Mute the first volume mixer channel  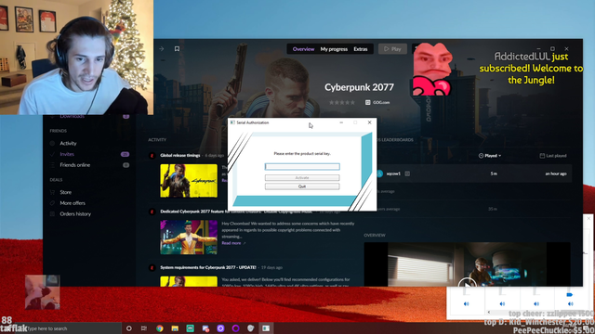pyautogui.click(x=467, y=303)
